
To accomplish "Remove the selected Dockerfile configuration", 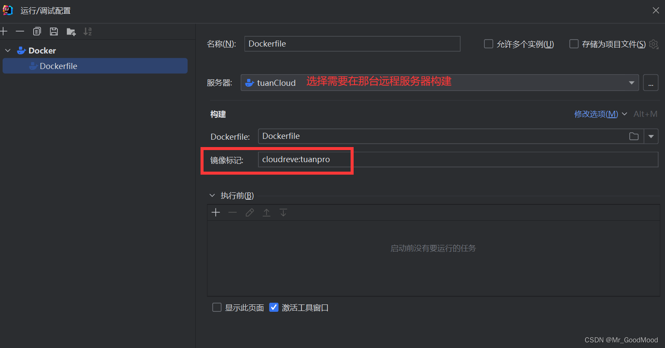I will (x=20, y=31).
